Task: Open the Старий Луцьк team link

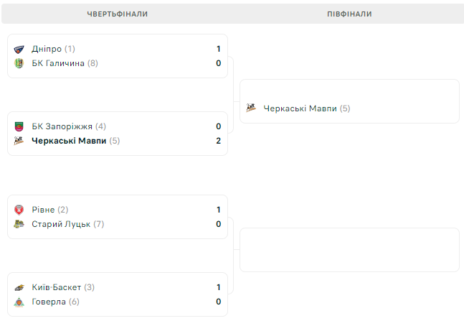Action: 61,224
